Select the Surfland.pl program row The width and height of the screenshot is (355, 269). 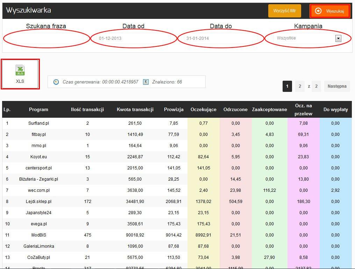(x=177, y=123)
